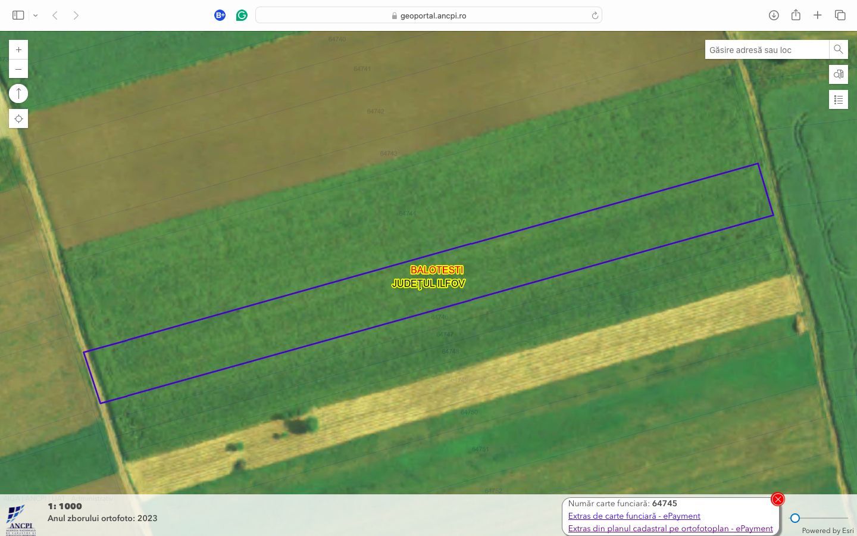857x536 pixels.
Task: Open the Bitly extension
Action: 220,15
